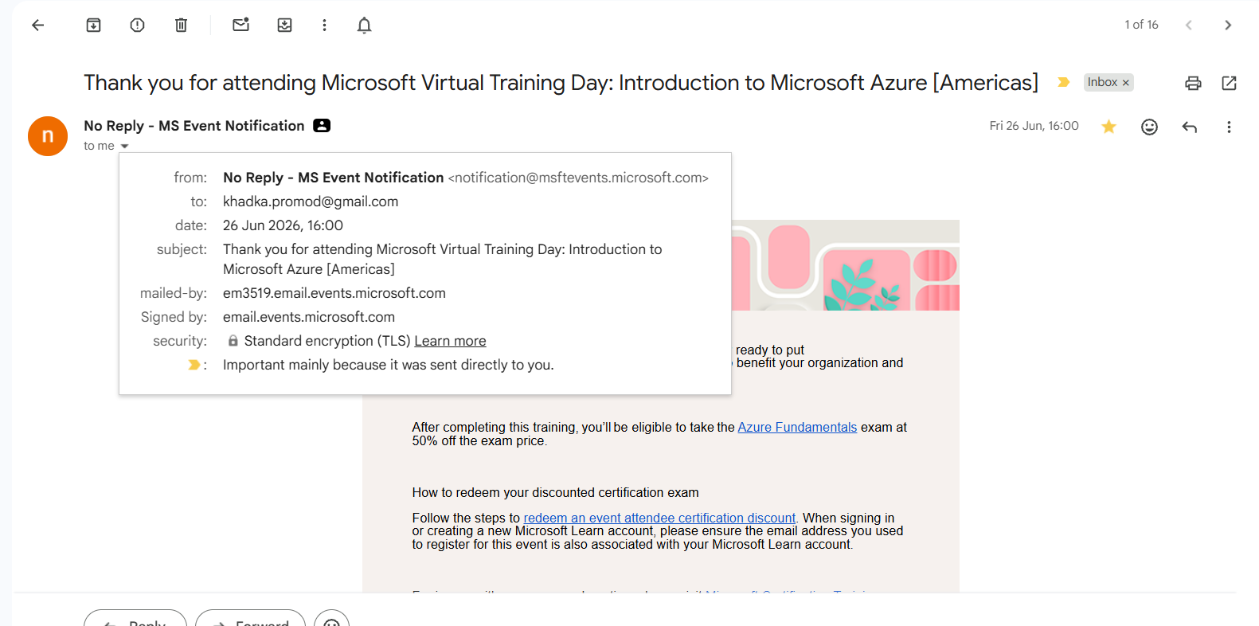Screen dimensions: 1259x626
Task: Remove the Inbox label
Action: (1126, 83)
